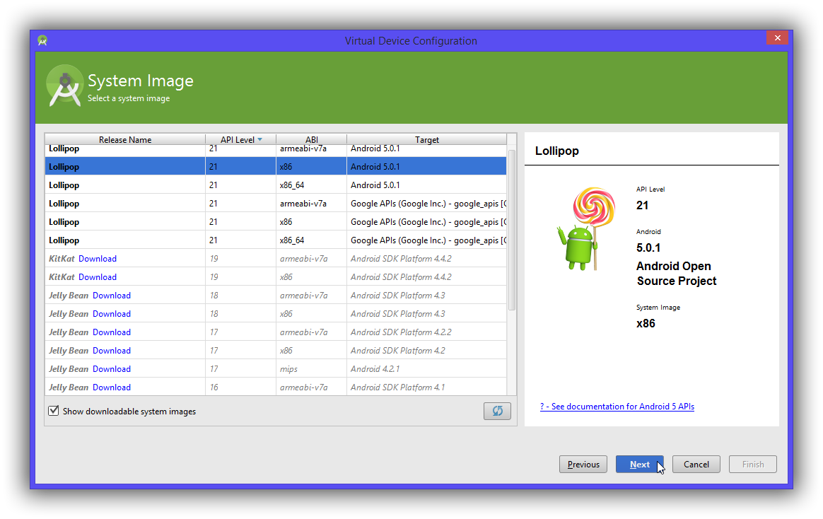Screen dimensions: 823x519
Task: Sort by API Level column arrow
Action: (x=259, y=139)
